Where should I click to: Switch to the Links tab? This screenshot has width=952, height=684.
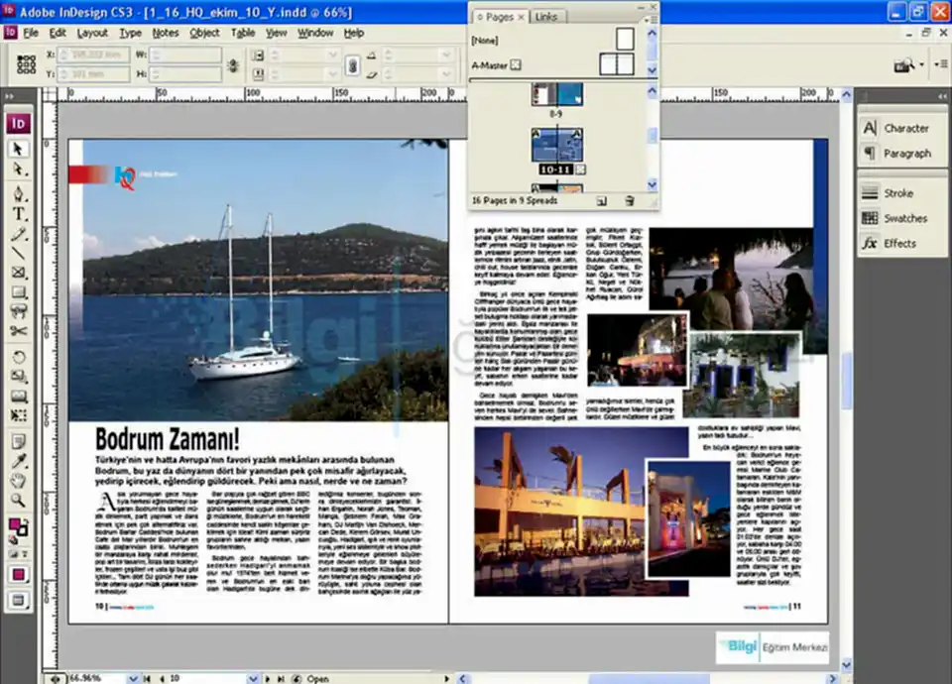point(546,17)
